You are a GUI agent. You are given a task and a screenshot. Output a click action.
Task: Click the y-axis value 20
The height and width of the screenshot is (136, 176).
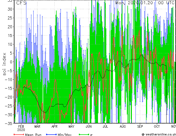click(10, 27)
